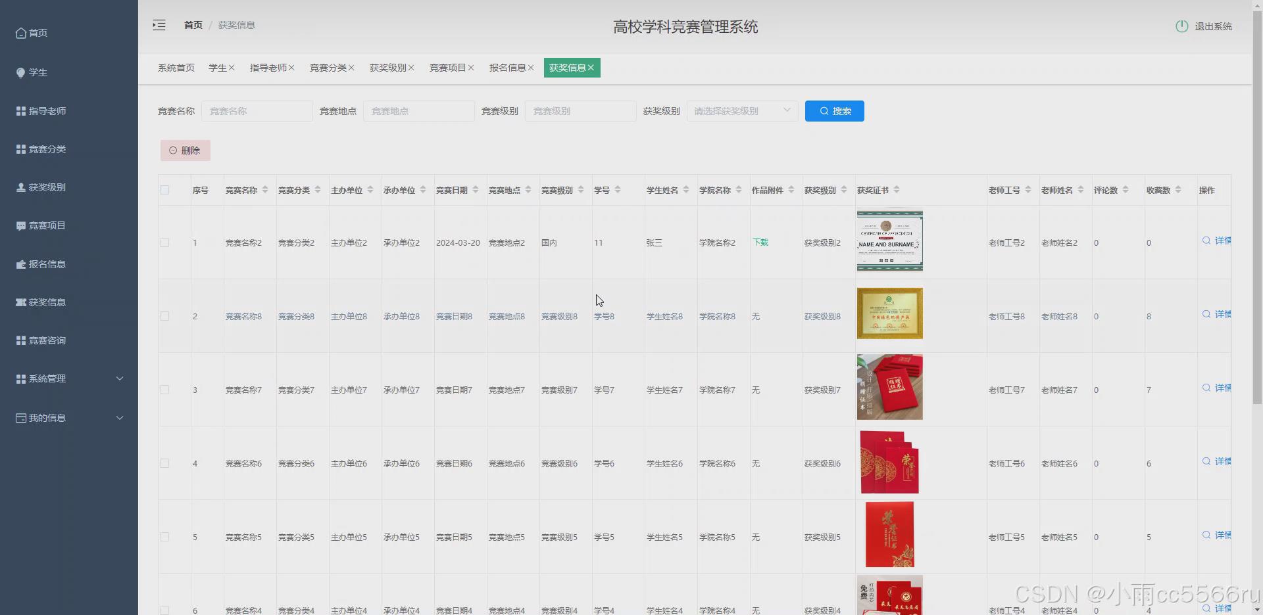Image resolution: width=1263 pixels, height=615 pixels.
Task: Open the 系统首页 tab
Action: 176,68
